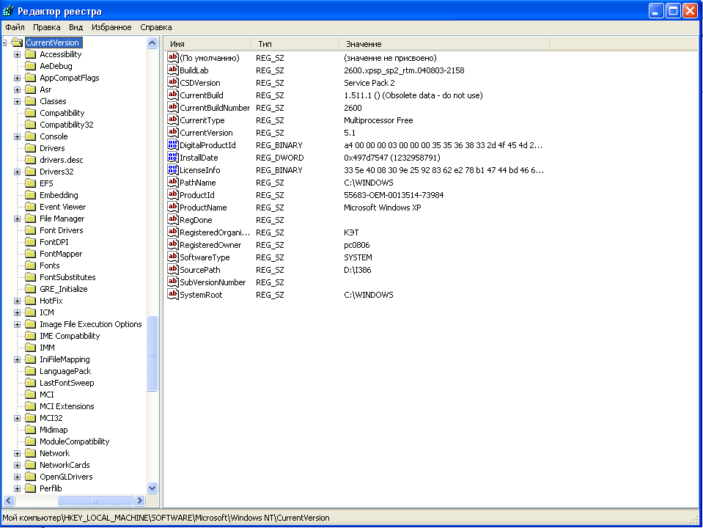Click the CurrentBuild string value icon

coord(172,95)
